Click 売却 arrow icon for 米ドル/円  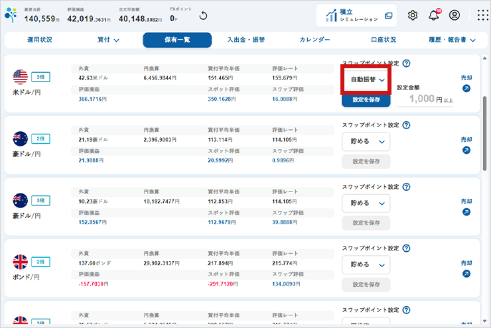pyautogui.click(x=466, y=89)
